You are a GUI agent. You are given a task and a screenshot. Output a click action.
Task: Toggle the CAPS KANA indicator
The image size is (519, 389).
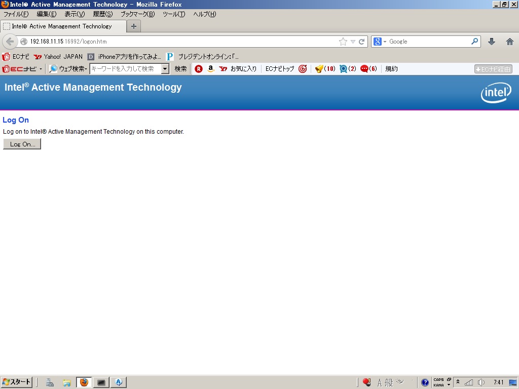coord(438,382)
